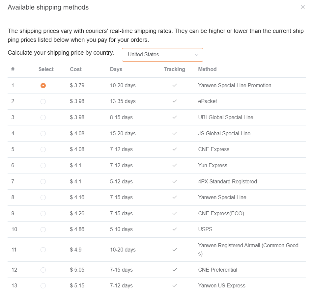313x293 pixels.
Task: Select the Yun Express radio option
Action: pyautogui.click(x=43, y=166)
